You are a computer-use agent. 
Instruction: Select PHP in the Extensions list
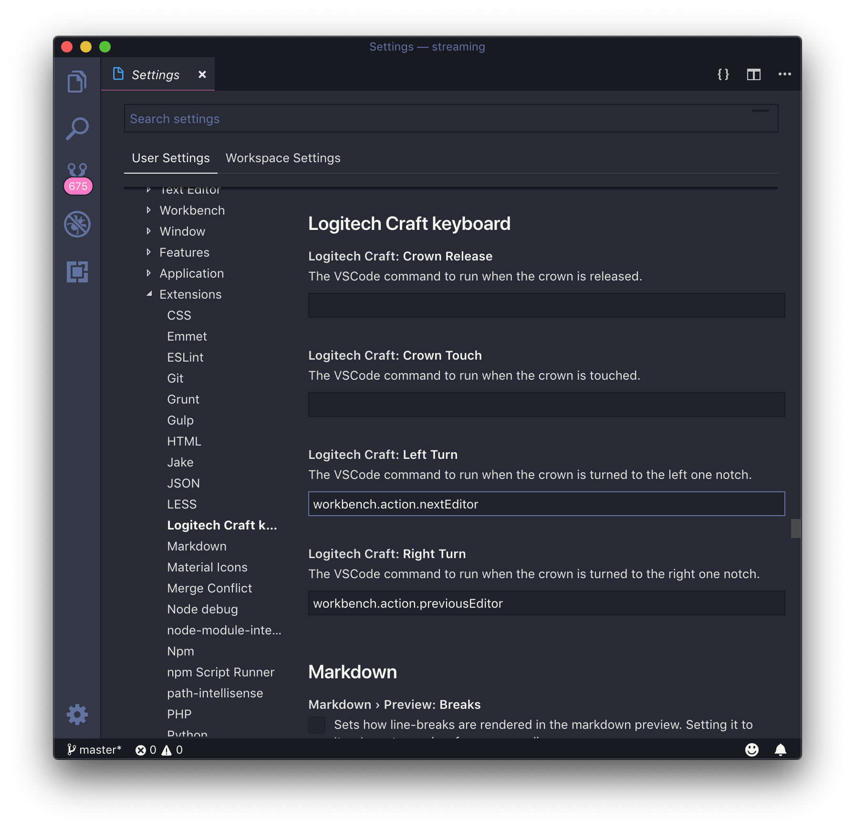coord(179,714)
